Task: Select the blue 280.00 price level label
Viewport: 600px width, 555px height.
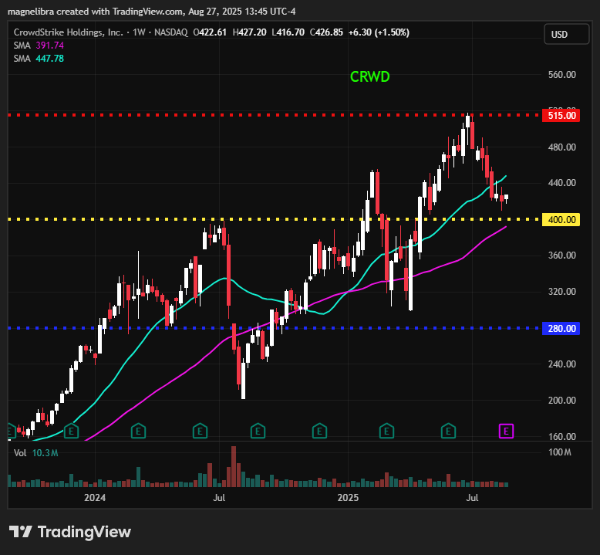Action: point(561,328)
